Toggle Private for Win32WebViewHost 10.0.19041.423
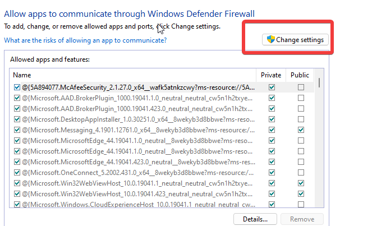 (x=272, y=193)
